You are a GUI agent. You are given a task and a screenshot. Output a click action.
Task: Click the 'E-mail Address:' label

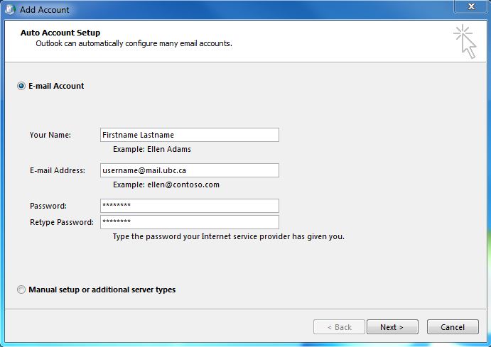point(58,170)
